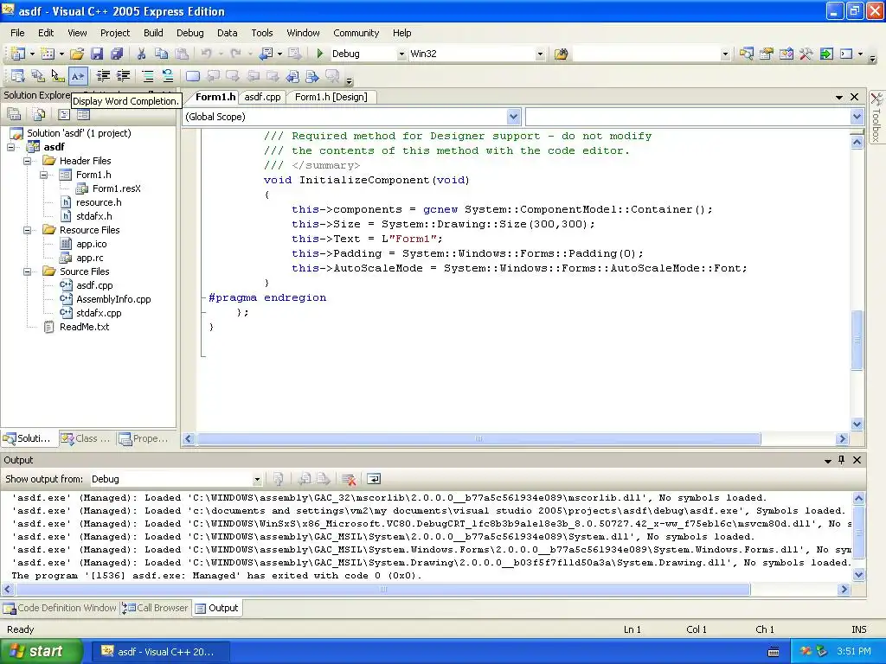Open the Code Definition Window tab
The height and width of the screenshot is (664, 886).
point(60,608)
